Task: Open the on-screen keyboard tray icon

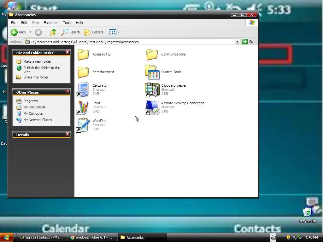Action: click(273, 238)
